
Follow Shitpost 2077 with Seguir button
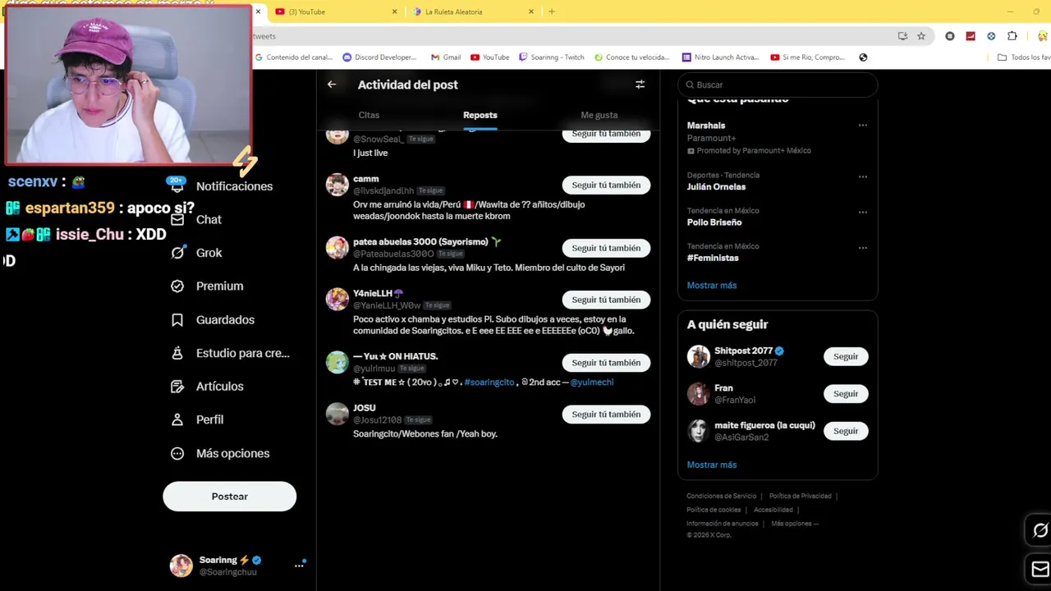[x=846, y=356]
